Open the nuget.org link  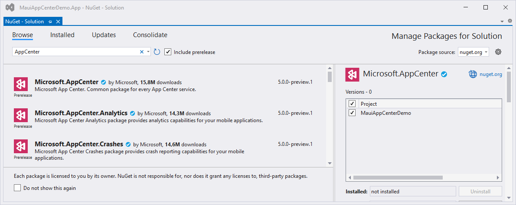(x=491, y=74)
